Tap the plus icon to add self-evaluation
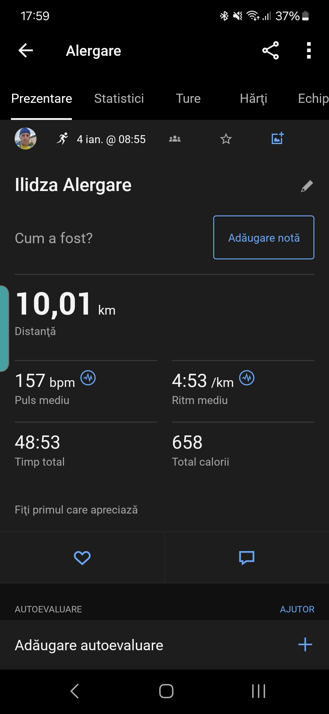The height and width of the screenshot is (714, 329). point(305,644)
